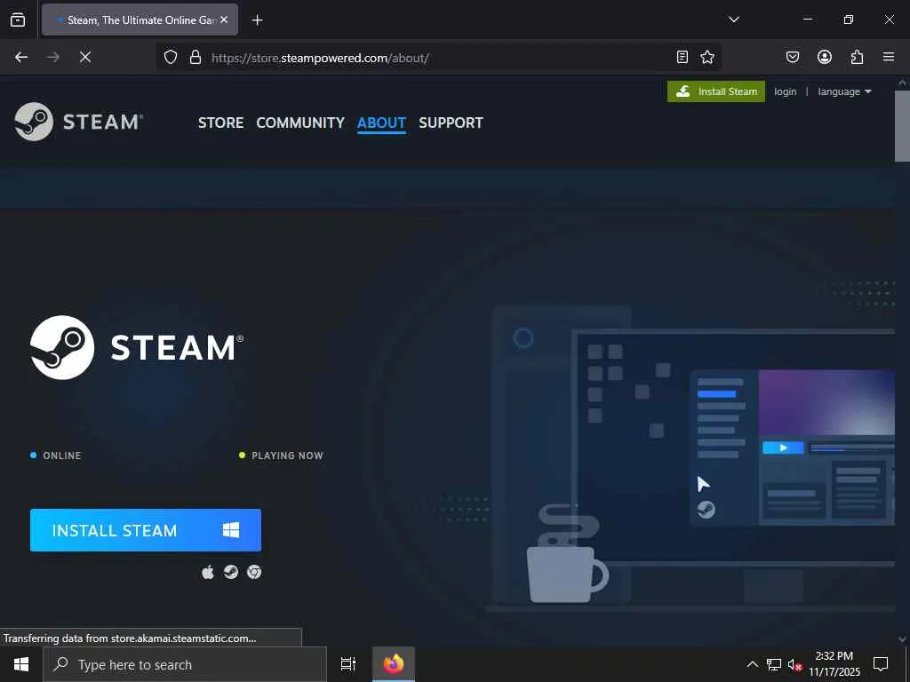This screenshot has height=682, width=910.
Task: Open Task View on the taskbar
Action: click(348, 664)
